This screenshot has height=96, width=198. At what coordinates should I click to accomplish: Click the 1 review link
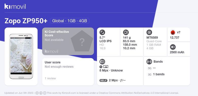pos(50,78)
